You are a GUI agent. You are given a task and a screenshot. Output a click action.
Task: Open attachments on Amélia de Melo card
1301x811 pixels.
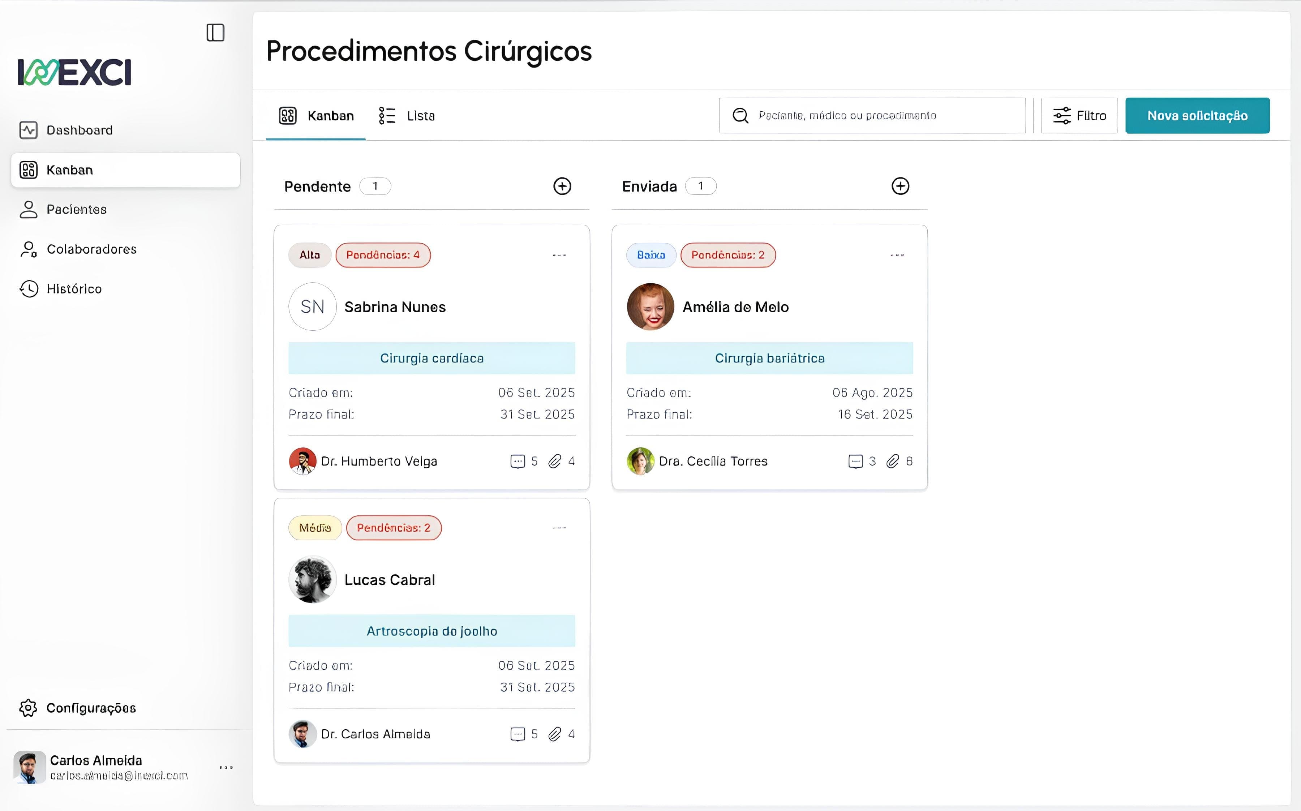[892, 461]
